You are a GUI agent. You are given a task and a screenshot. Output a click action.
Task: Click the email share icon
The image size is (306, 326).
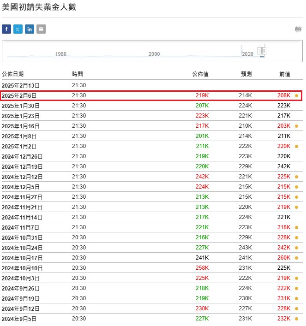41,30
